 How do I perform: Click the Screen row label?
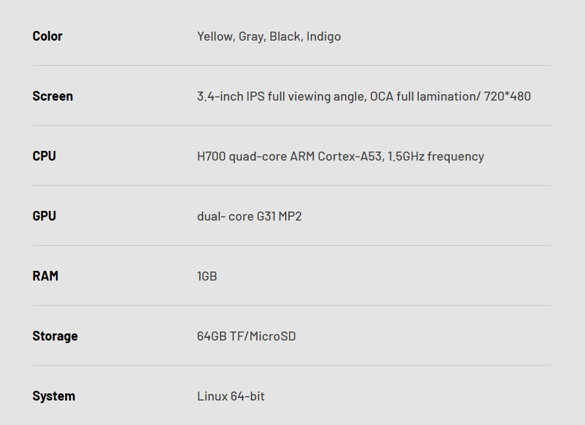click(x=52, y=96)
